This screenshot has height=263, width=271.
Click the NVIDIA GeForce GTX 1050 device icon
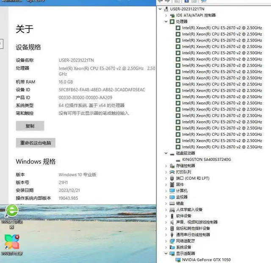click(178, 260)
